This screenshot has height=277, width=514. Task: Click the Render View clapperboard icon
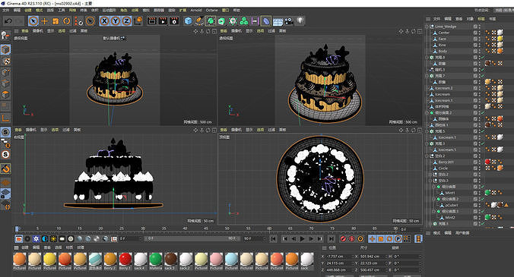[152, 21]
